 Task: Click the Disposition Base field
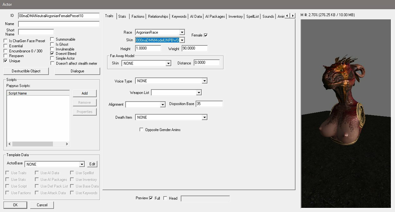pyautogui.click(x=209, y=104)
